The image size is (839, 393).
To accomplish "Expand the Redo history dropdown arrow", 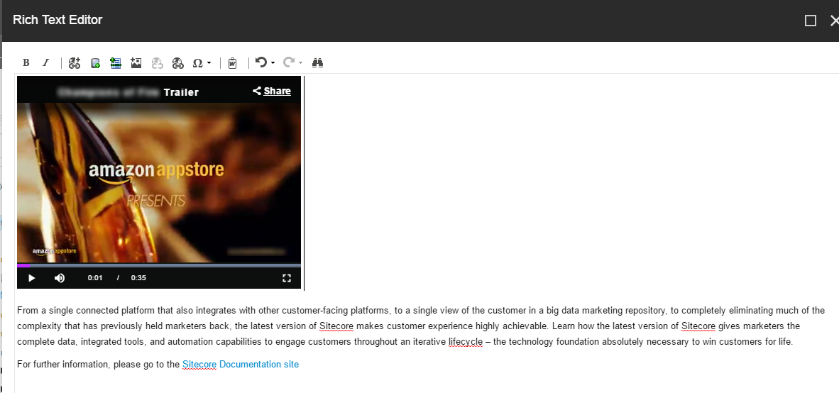I will point(301,63).
